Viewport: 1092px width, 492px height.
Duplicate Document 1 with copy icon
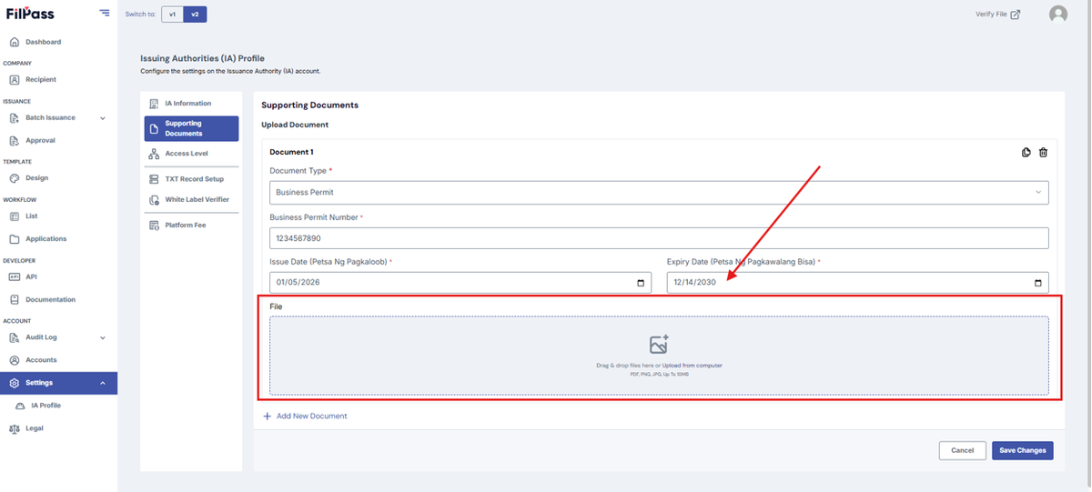point(1026,152)
